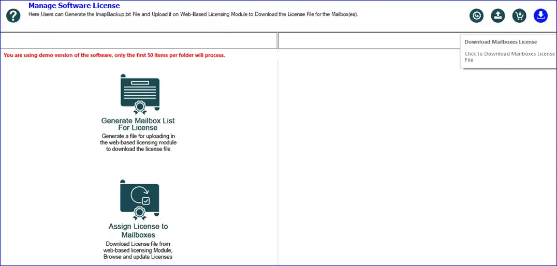
Task: Click the tooltip text "Click to Download Mailboxes License File"
Action: [x=509, y=56]
